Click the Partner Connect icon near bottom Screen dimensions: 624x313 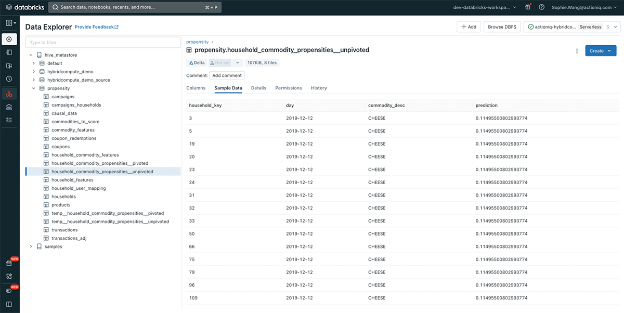[x=9, y=276]
